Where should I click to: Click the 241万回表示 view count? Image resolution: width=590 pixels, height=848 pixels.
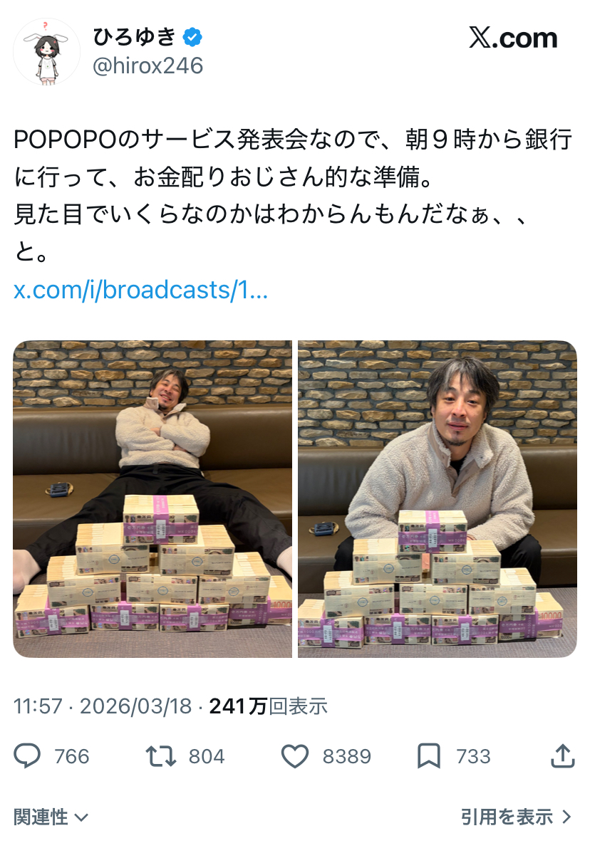269,706
